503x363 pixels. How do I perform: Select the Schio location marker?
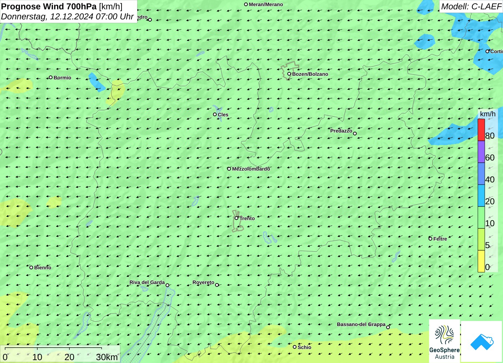point(295,347)
